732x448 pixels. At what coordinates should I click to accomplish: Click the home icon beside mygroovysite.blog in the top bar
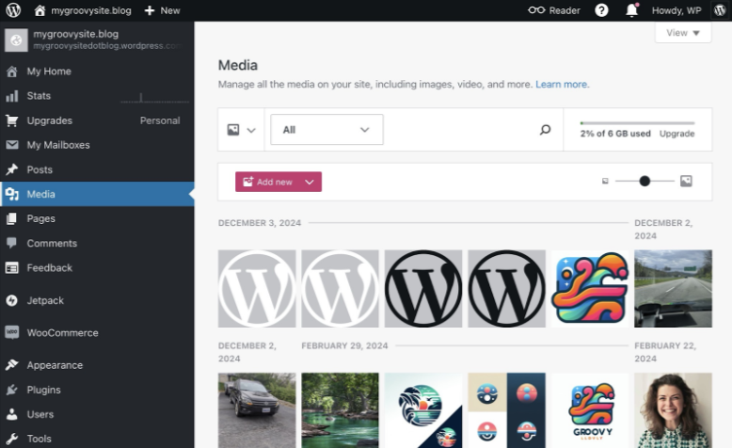pyautogui.click(x=40, y=10)
